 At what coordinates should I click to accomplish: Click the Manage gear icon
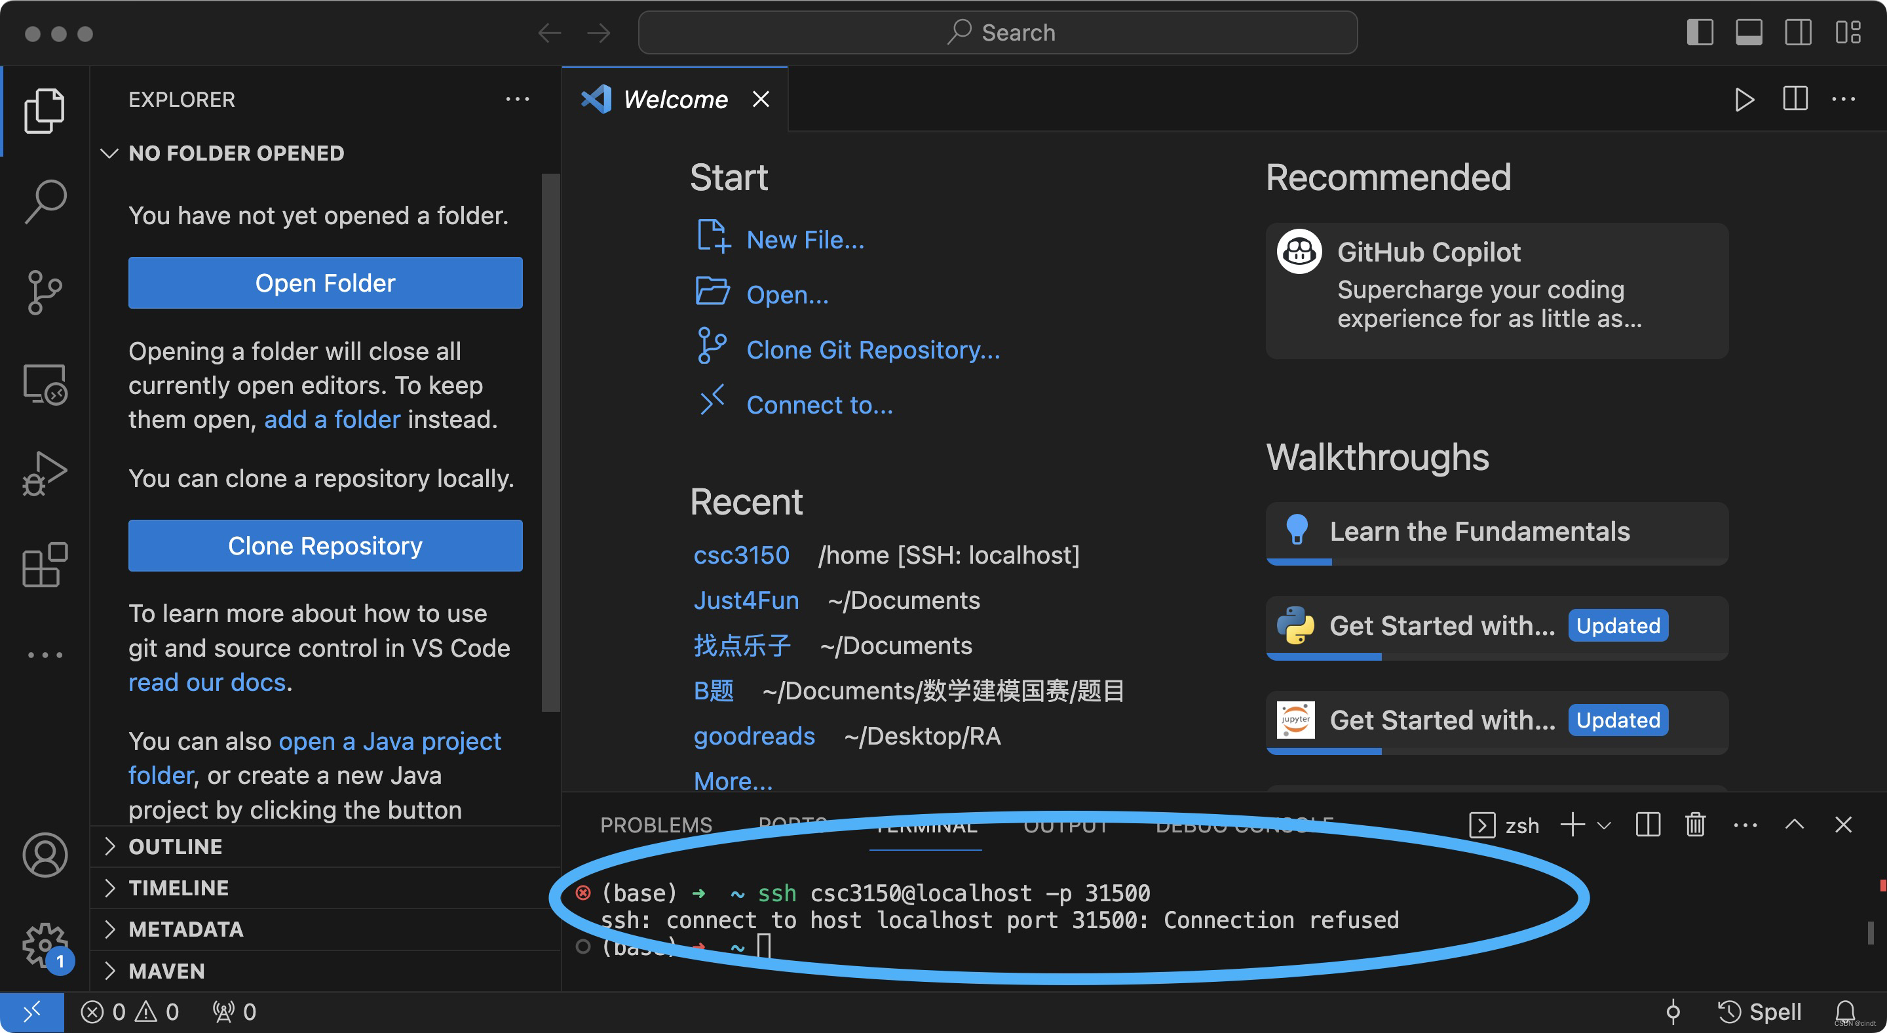45,945
